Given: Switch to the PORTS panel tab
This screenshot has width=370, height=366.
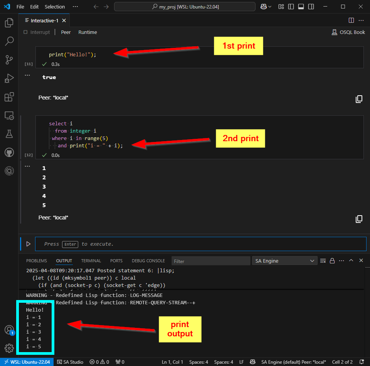Looking at the screenshot, I should click(116, 261).
